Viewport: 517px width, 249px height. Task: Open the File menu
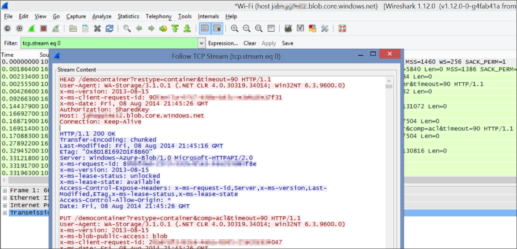pyautogui.click(x=8, y=17)
